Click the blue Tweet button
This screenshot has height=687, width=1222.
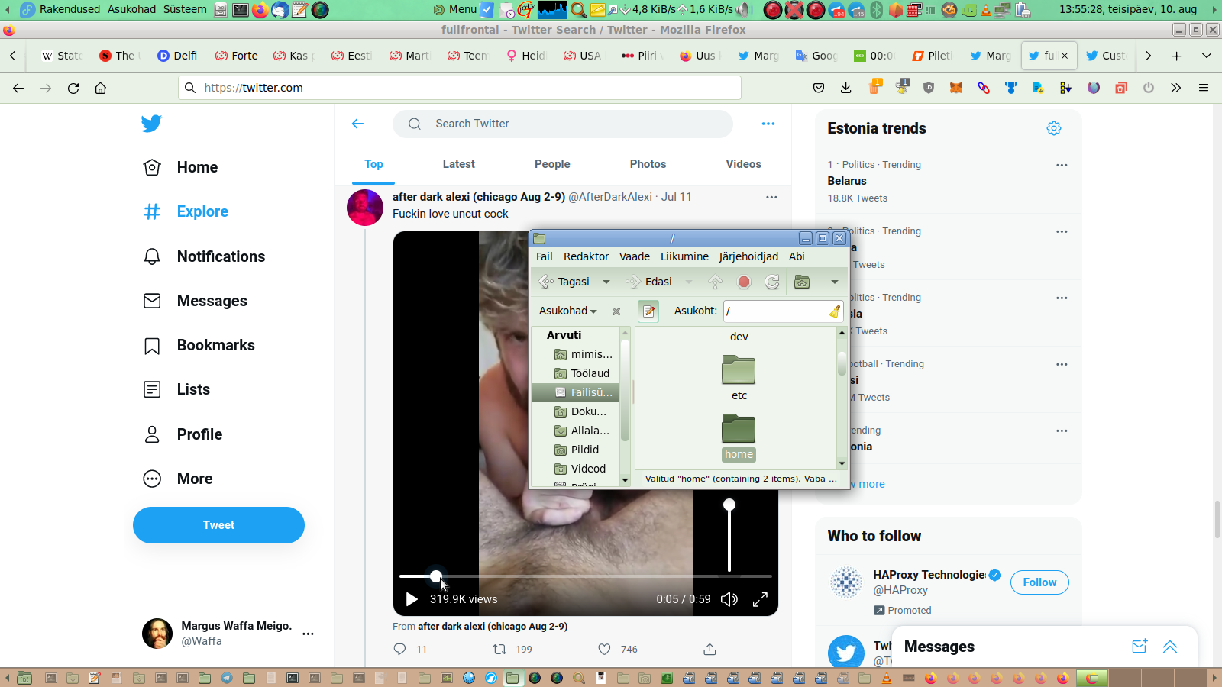tap(218, 525)
